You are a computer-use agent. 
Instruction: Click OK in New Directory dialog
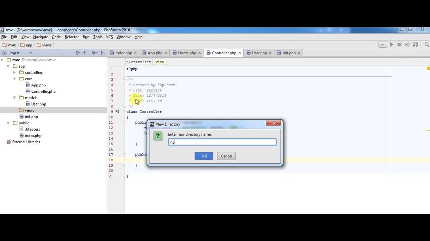pyautogui.click(x=204, y=156)
